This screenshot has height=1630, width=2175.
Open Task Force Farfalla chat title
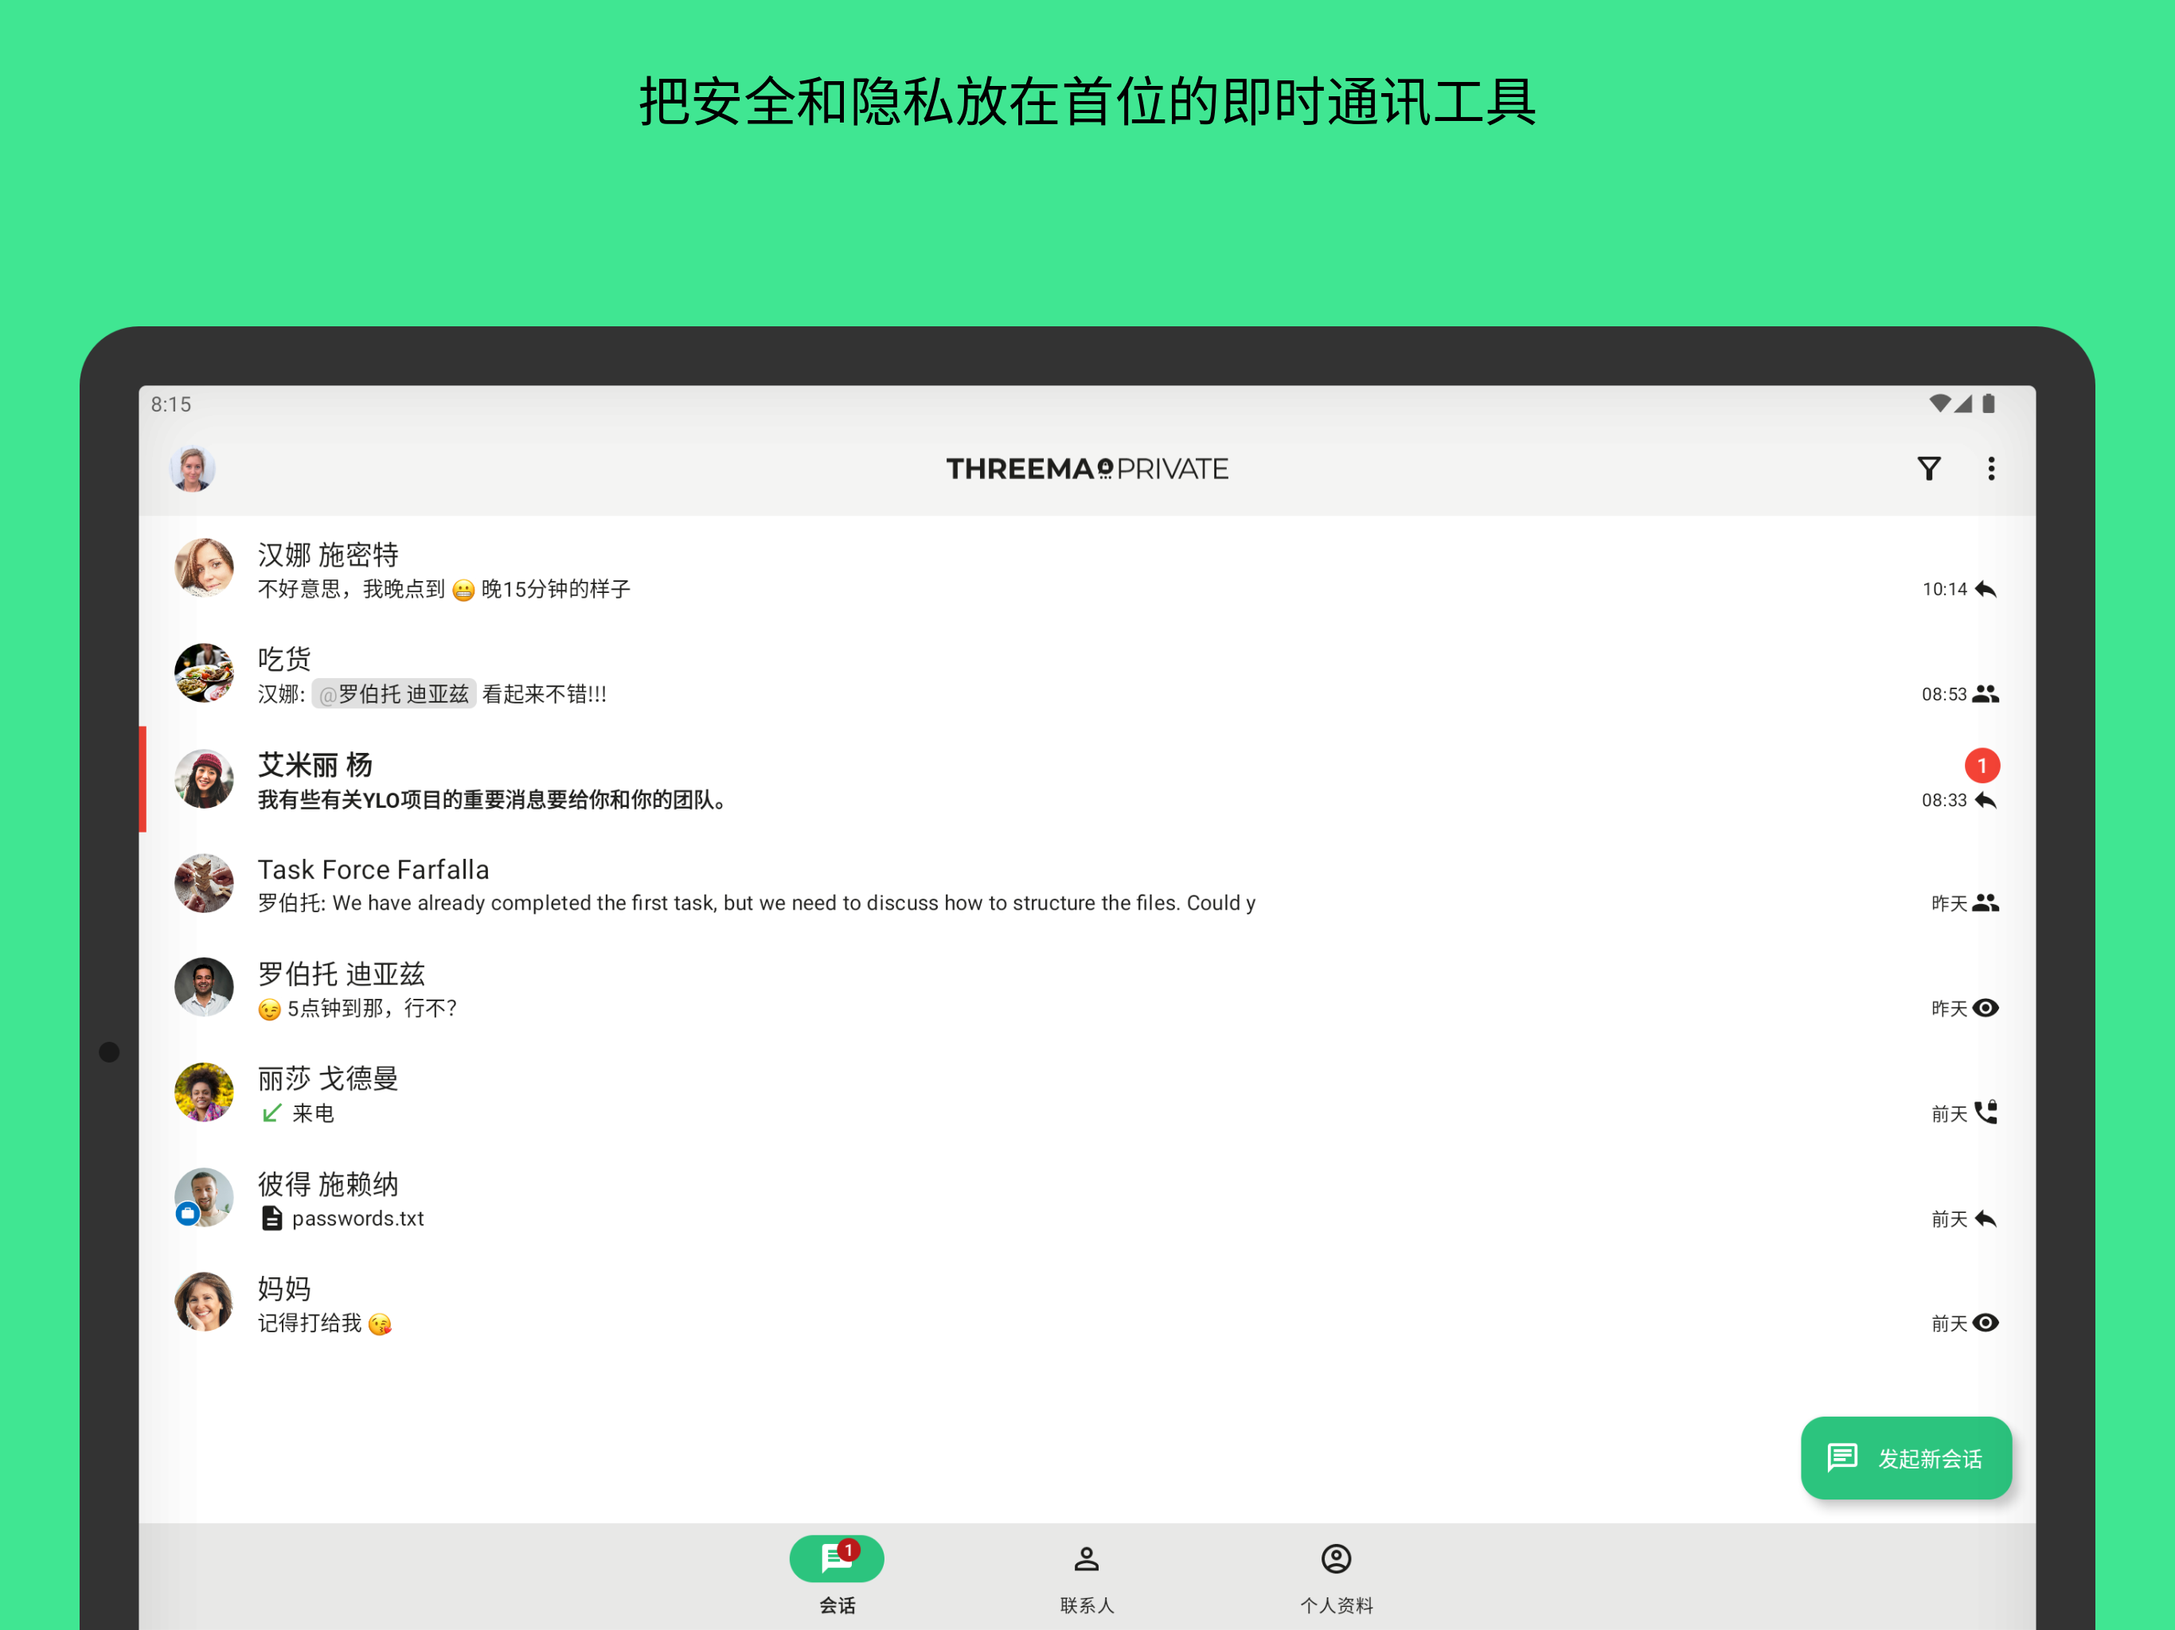click(373, 869)
